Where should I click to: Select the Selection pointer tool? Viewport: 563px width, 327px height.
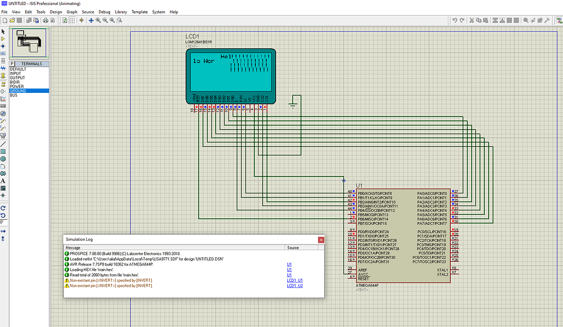coord(3,31)
